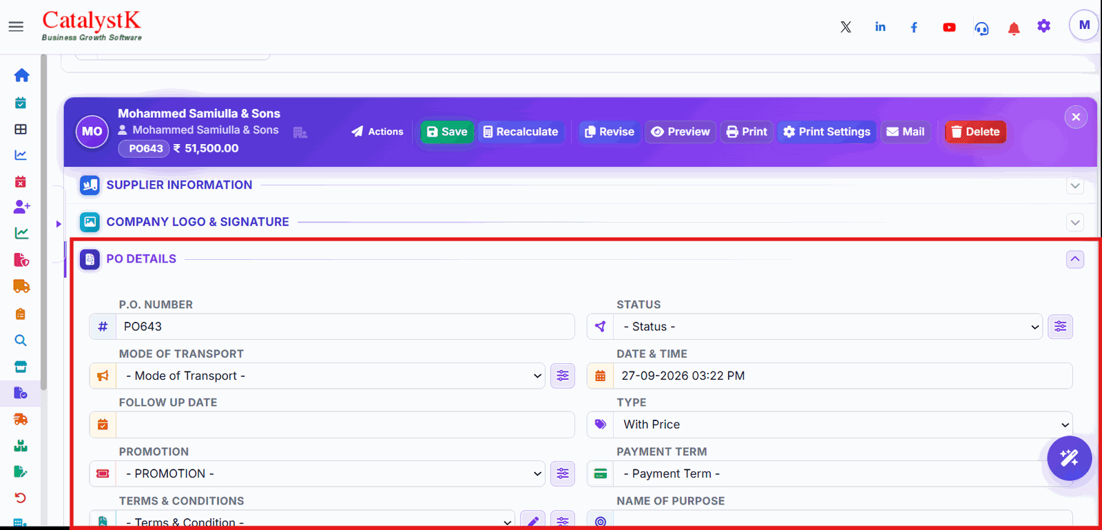The image size is (1102, 530).
Task: Open the X (Twitter) link icon
Action: pos(846,27)
